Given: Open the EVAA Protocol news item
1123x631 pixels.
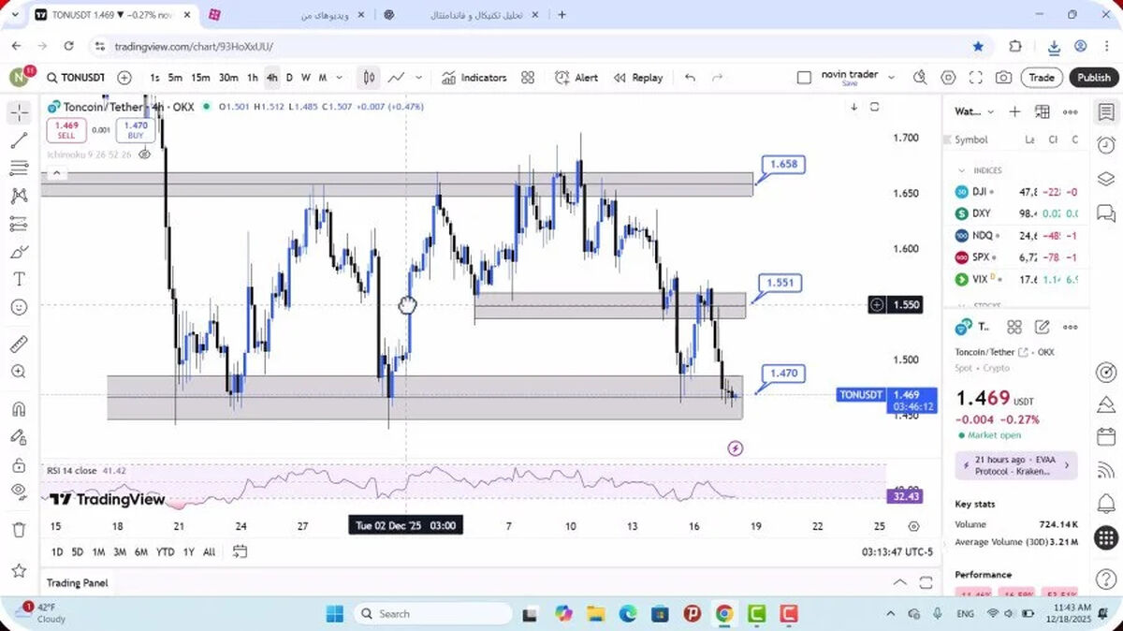Looking at the screenshot, I should (1016, 465).
